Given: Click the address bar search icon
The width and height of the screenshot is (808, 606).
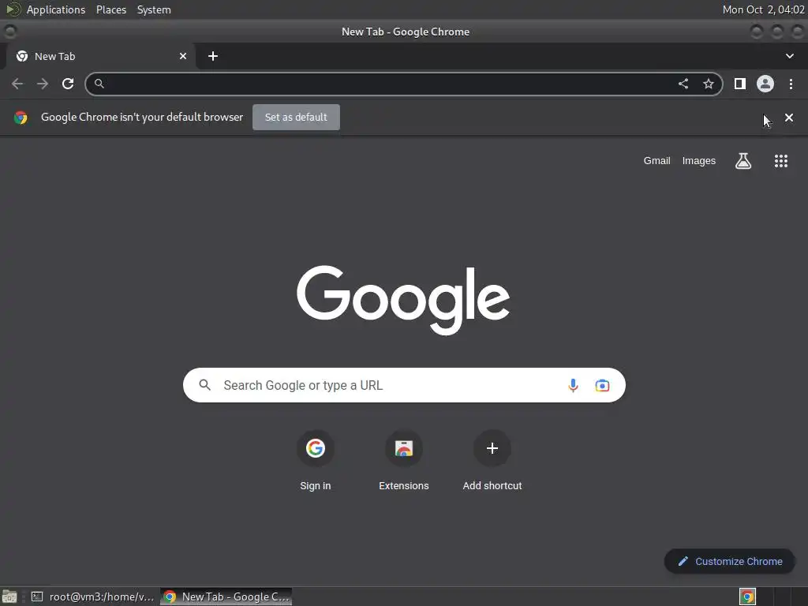Looking at the screenshot, I should (x=99, y=84).
